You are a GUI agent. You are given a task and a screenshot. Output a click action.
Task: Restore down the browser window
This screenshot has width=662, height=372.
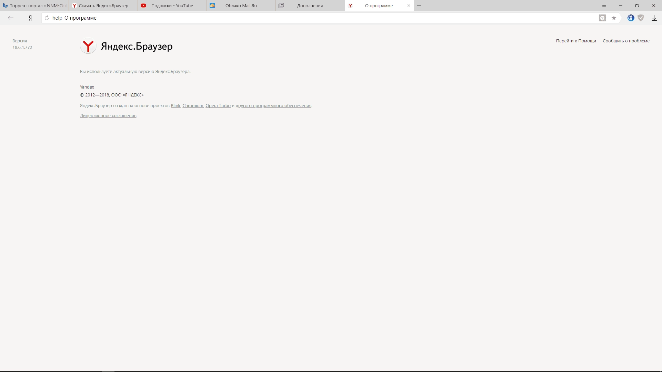(637, 6)
